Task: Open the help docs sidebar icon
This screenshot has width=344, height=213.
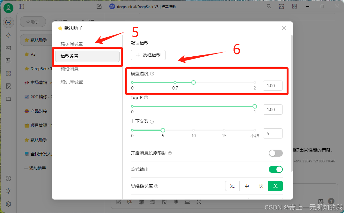Action: click(x=8, y=178)
